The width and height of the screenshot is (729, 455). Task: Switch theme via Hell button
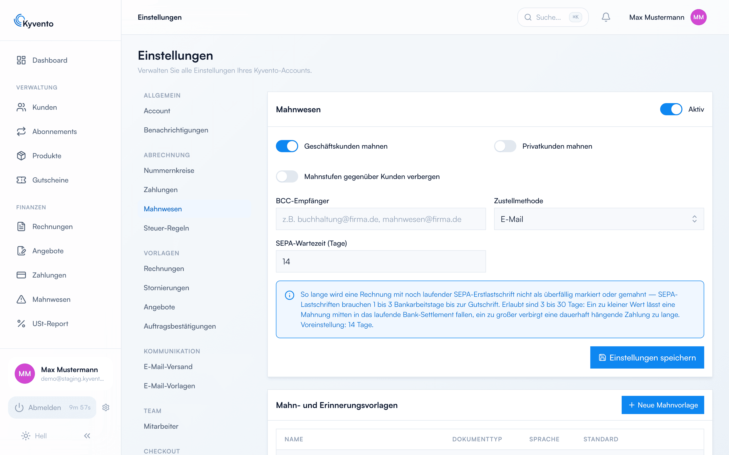pyautogui.click(x=34, y=436)
